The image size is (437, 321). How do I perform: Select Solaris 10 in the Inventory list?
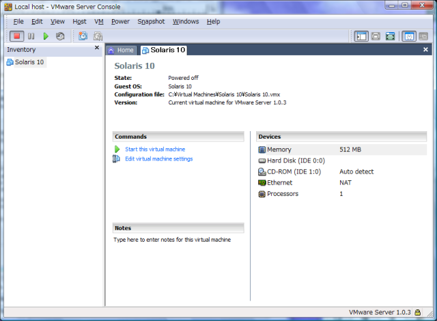(30, 62)
